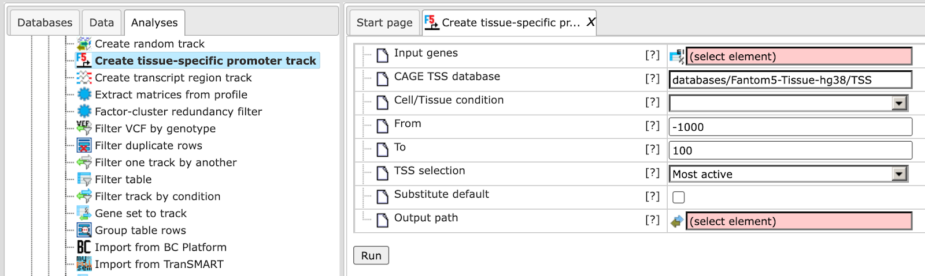Open the Cell/Tissue condition dropdown
The height and width of the screenshot is (276, 925).
coord(789,103)
